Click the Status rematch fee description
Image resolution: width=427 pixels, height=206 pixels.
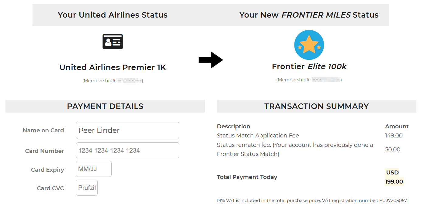pyautogui.click(x=295, y=149)
